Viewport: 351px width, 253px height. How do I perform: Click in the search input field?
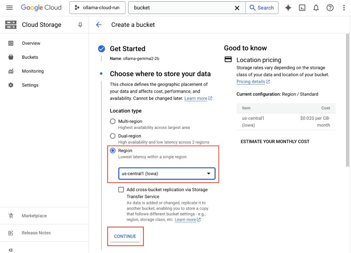pos(182,8)
